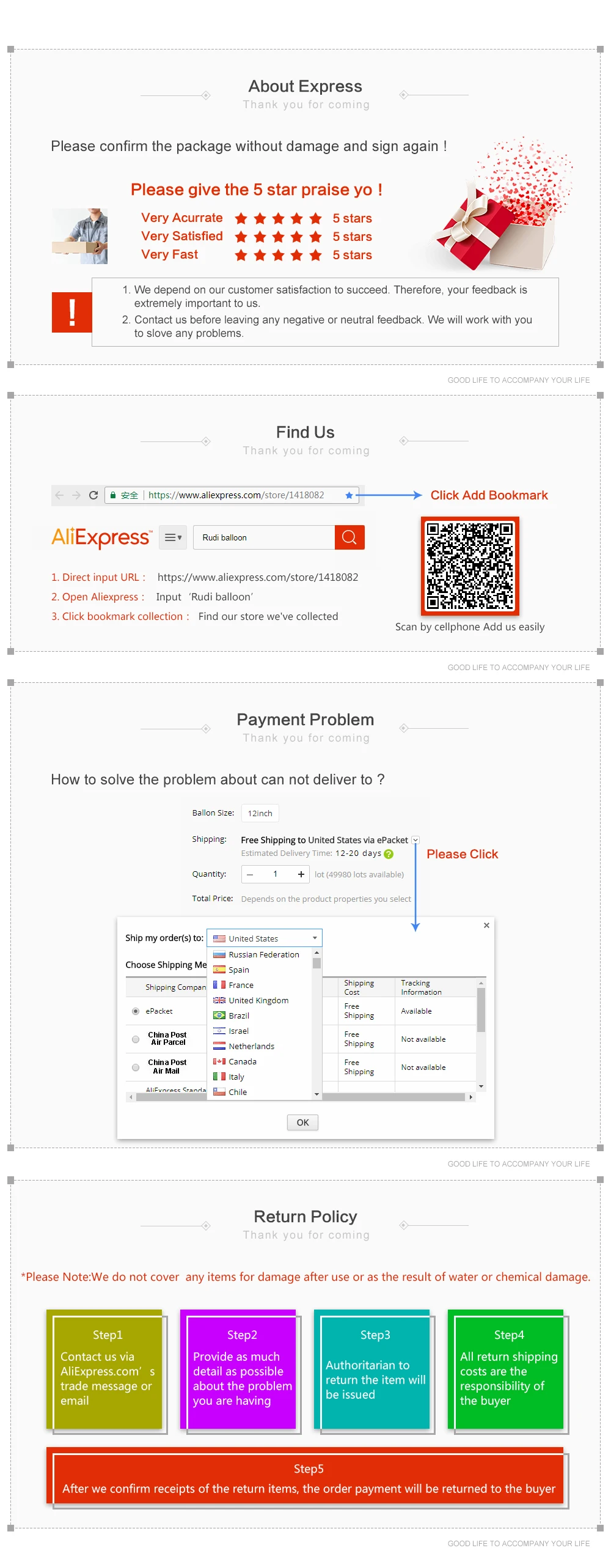Click the QR code image

click(x=470, y=566)
